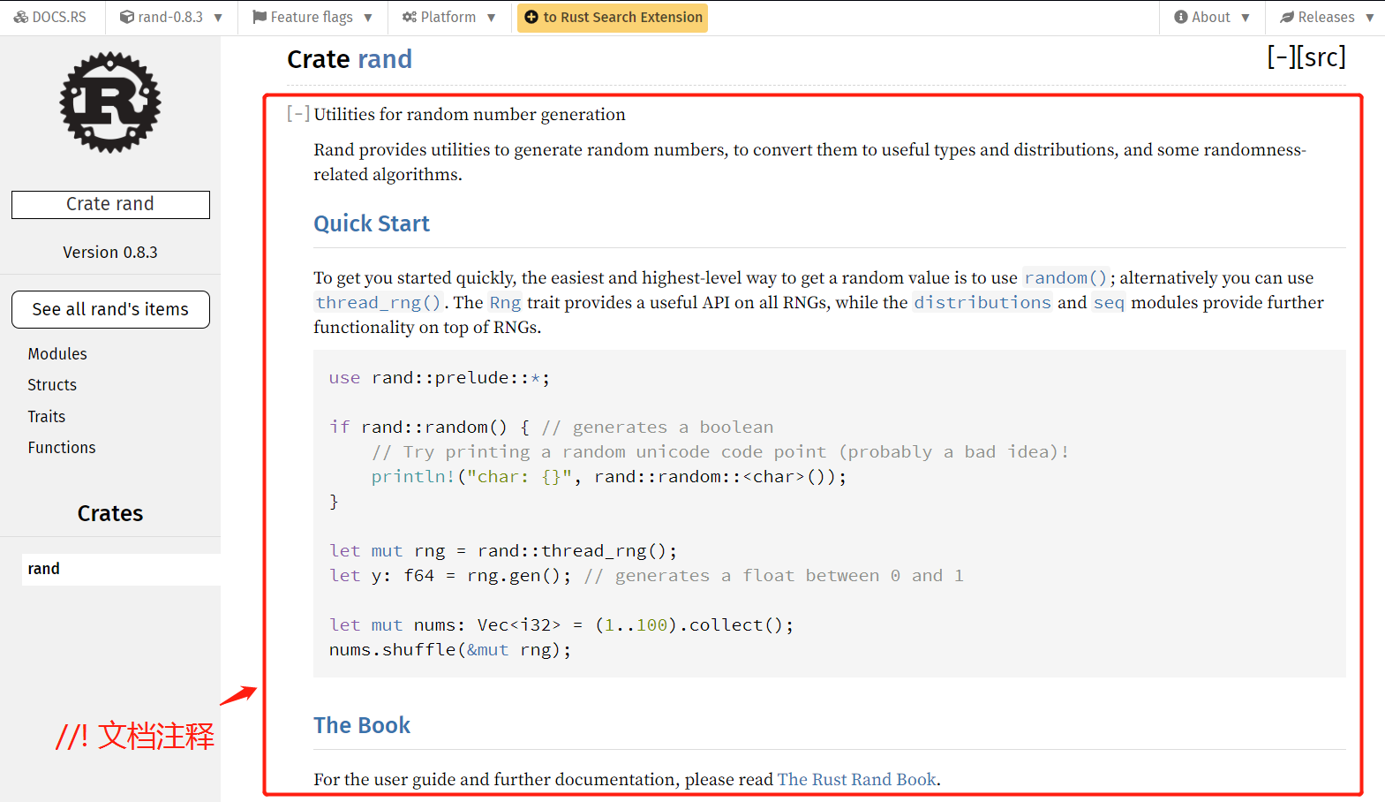
Task: Open the thread_rng() function link
Action: tap(378, 303)
